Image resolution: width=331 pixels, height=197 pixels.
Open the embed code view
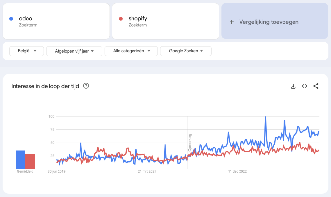click(304, 86)
